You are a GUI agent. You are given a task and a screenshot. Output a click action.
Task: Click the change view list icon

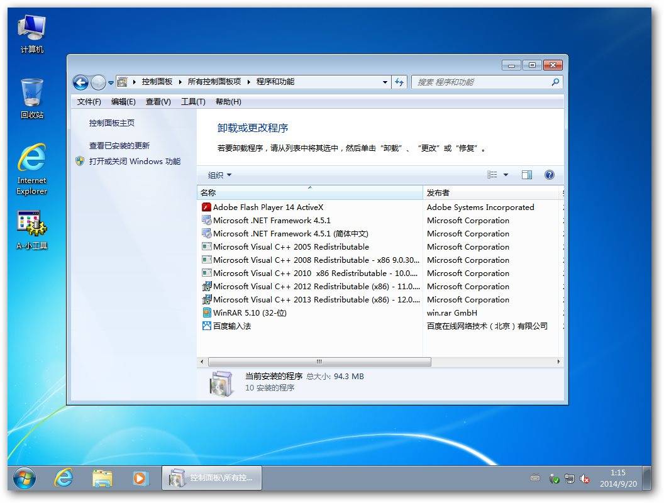click(492, 175)
